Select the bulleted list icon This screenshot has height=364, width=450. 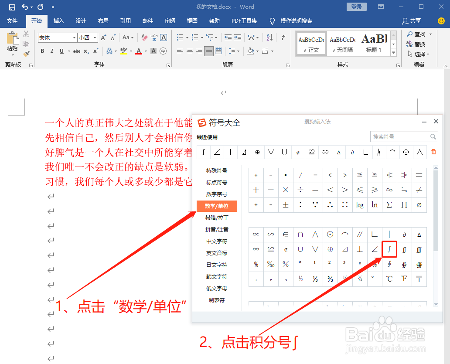(180, 37)
